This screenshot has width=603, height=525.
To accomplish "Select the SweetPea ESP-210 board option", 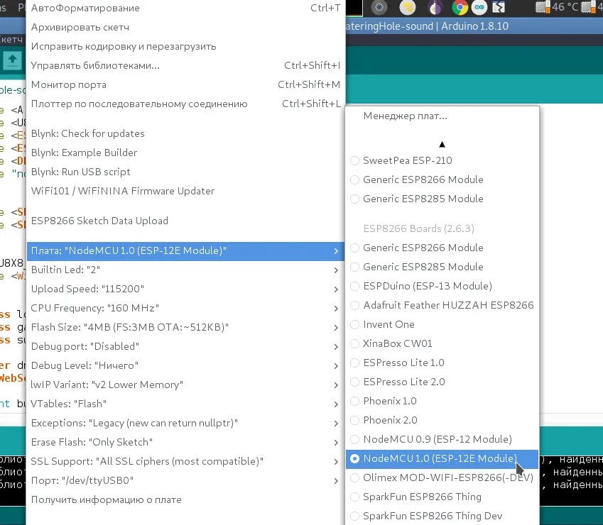I will point(407,160).
